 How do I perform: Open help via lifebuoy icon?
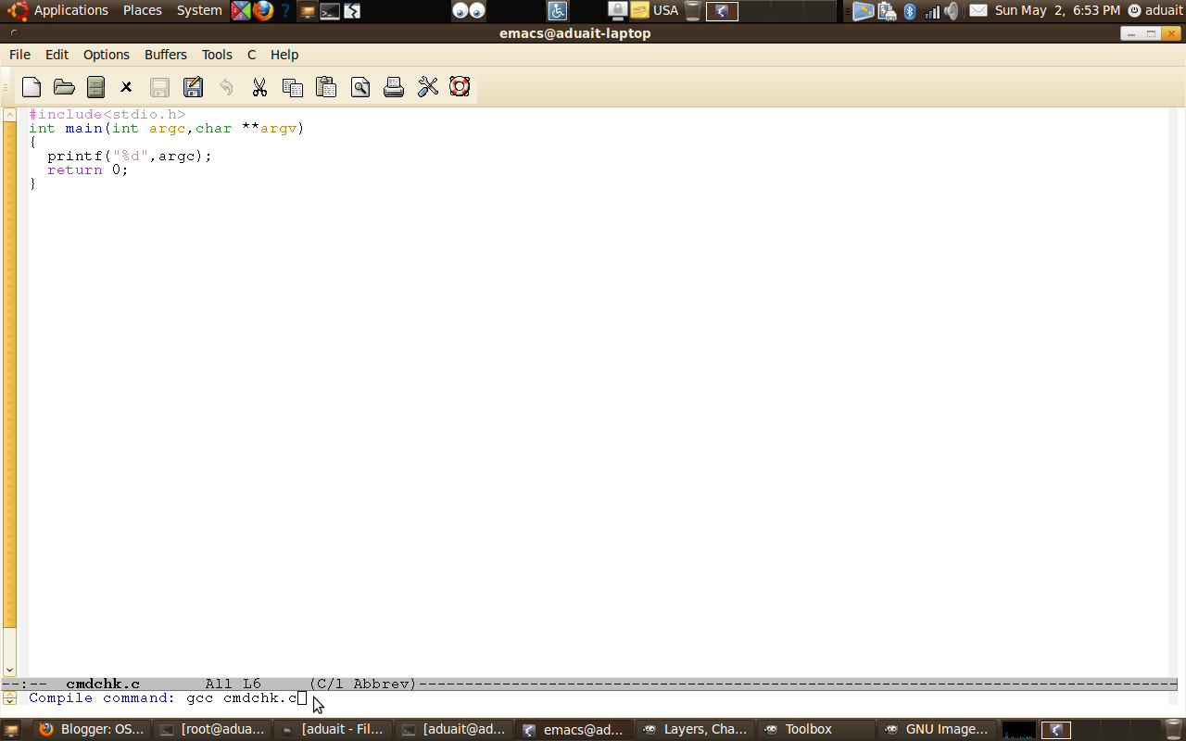point(460,87)
